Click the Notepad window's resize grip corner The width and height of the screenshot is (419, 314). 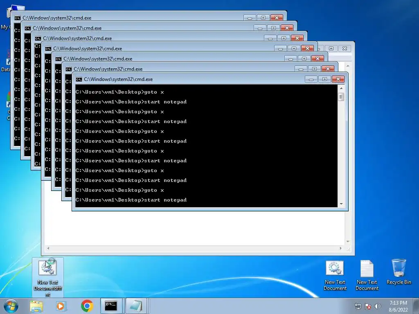(348, 249)
